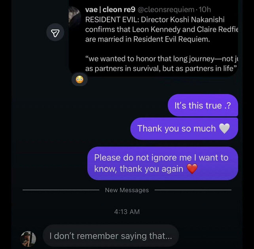254x249 pixels.
Task: Click the quoted "we wanted to honor" paragraph
Action: coord(161,64)
